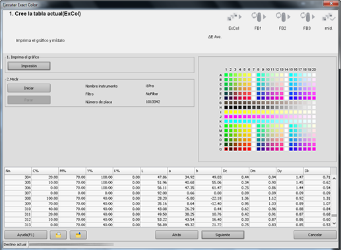Select the Dk column header
The width and height of the screenshot is (341, 250).
317,171
